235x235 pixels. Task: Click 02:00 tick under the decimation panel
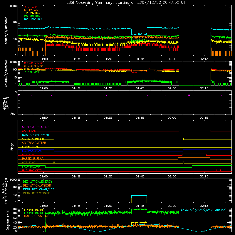172,206
